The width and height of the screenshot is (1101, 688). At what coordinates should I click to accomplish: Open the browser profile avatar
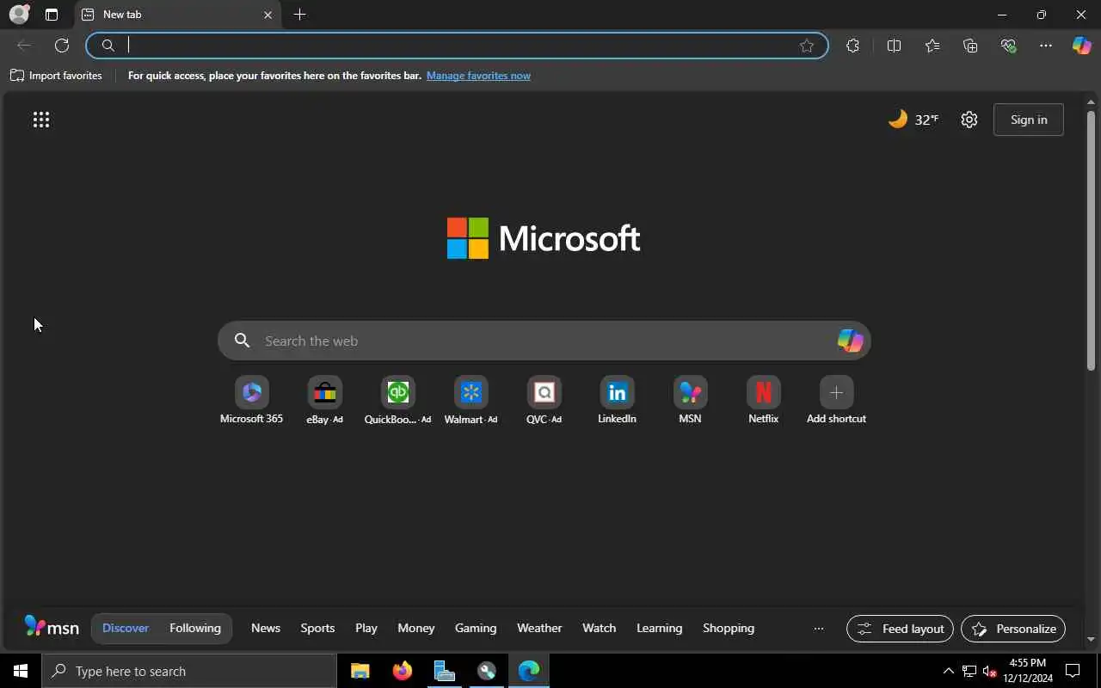coord(19,15)
